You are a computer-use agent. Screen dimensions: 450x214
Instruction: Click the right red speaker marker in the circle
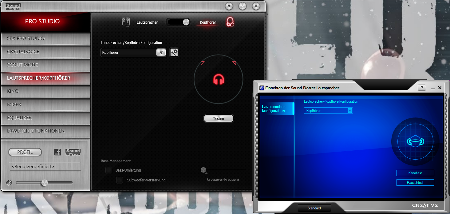click(x=234, y=63)
